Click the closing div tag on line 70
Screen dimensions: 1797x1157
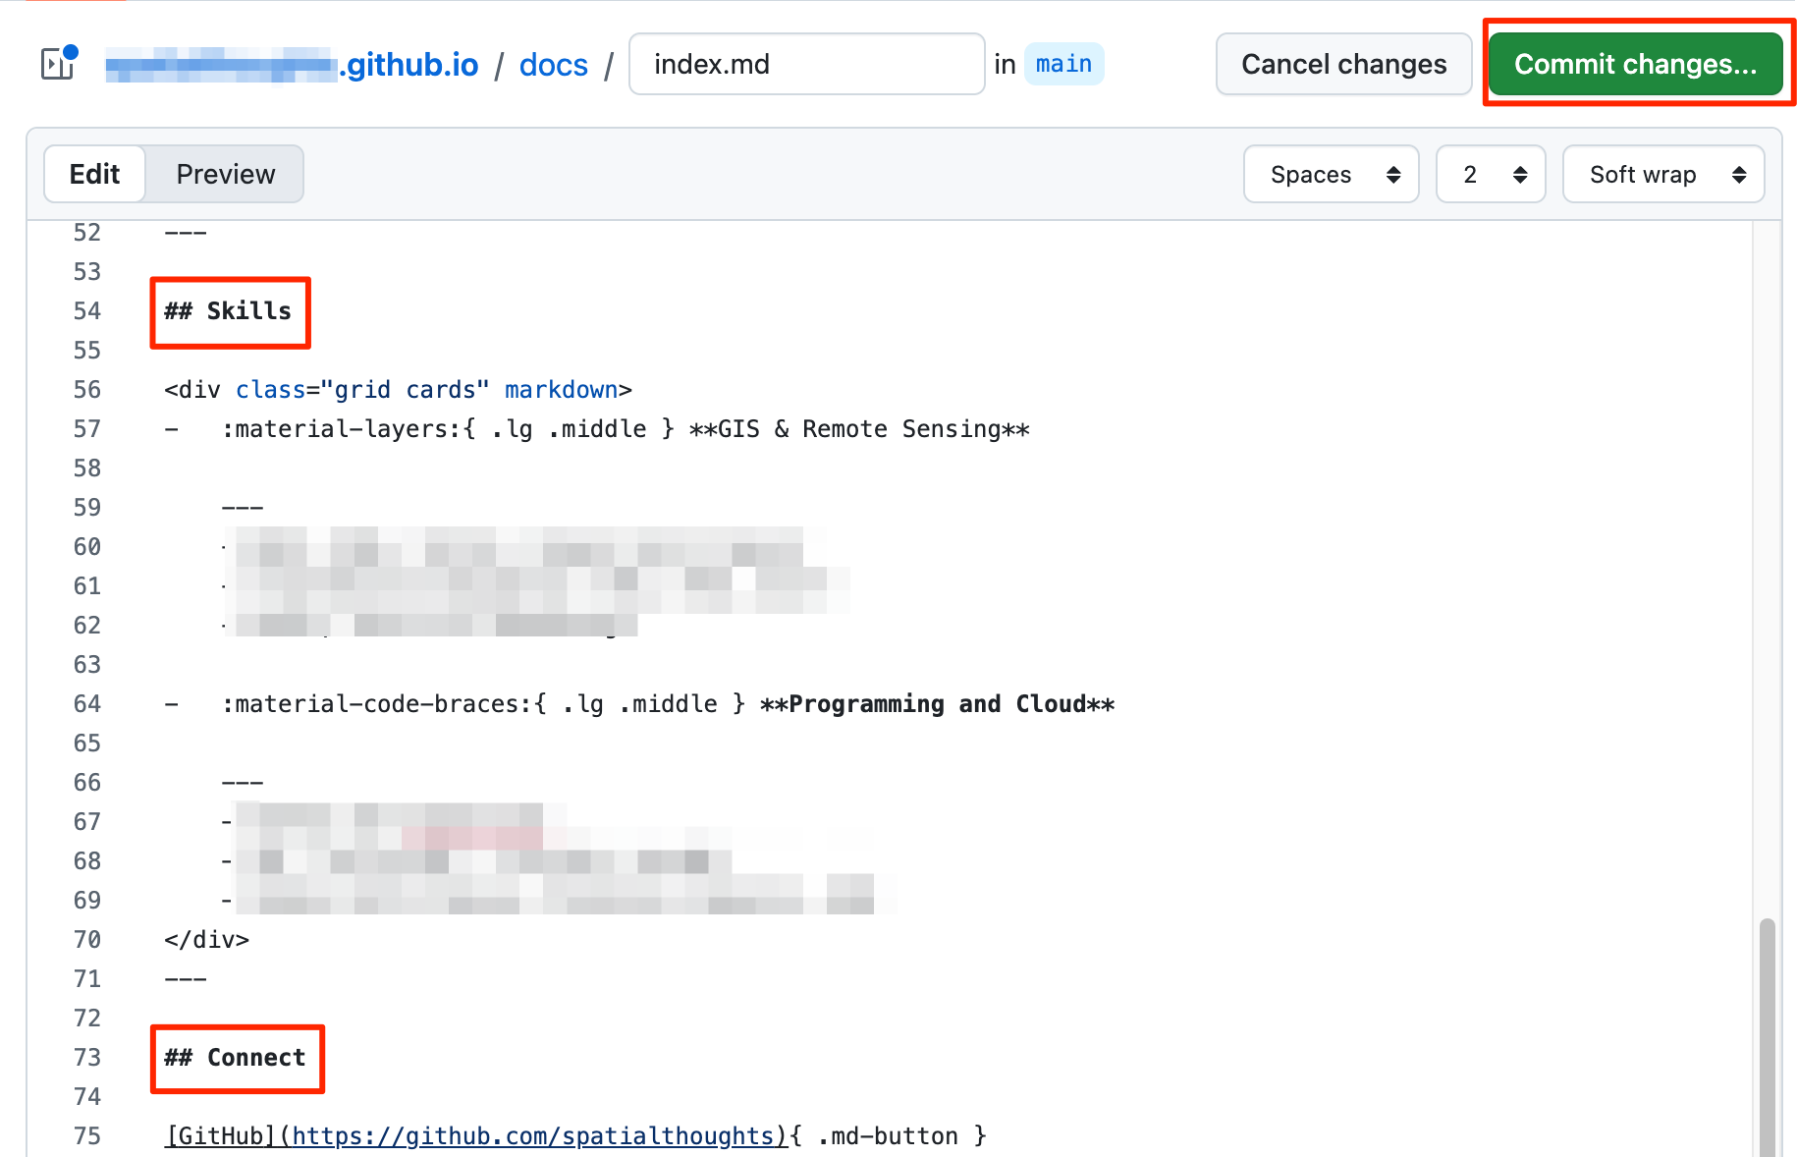click(x=207, y=940)
